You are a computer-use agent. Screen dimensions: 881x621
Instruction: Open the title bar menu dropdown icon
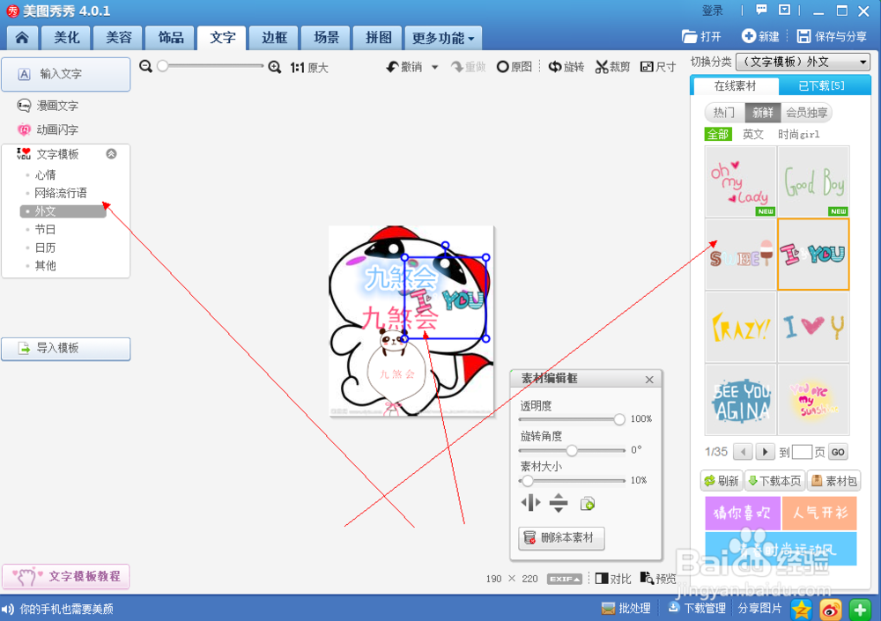(784, 10)
